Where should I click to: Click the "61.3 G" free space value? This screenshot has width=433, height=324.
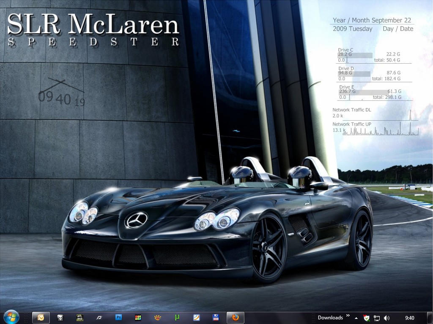pos(395,91)
